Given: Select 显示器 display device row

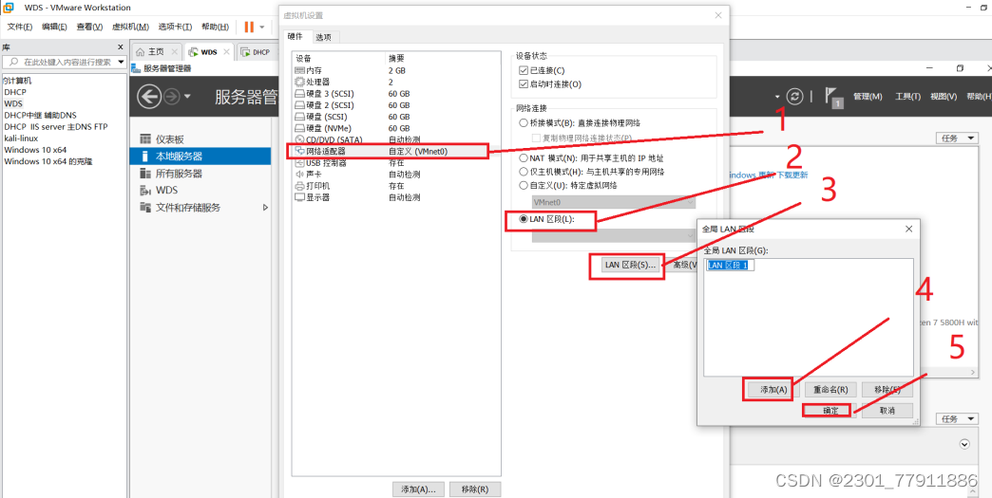Looking at the screenshot, I should point(396,197).
